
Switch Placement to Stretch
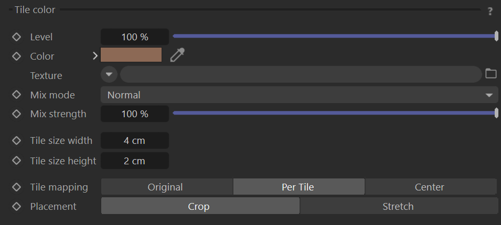pos(399,206)
